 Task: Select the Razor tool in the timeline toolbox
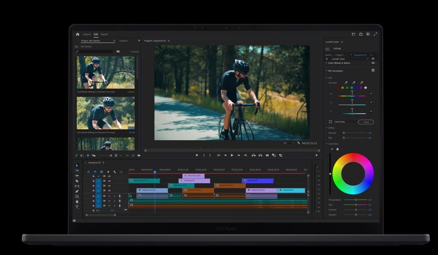(77, 181)
